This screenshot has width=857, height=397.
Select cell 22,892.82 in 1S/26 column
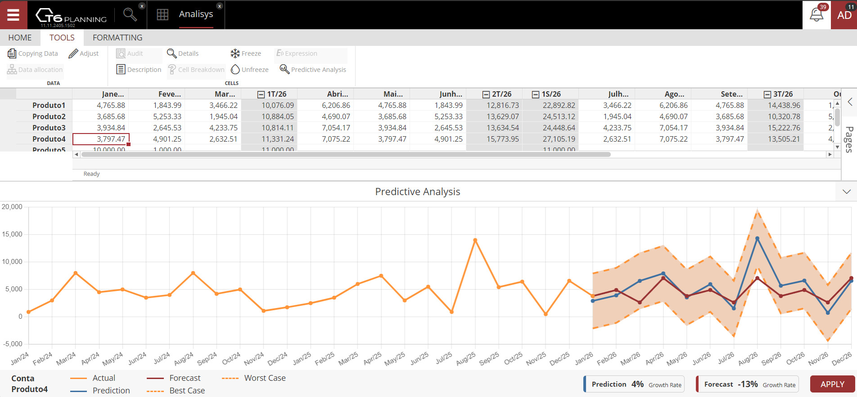(550, 105)
